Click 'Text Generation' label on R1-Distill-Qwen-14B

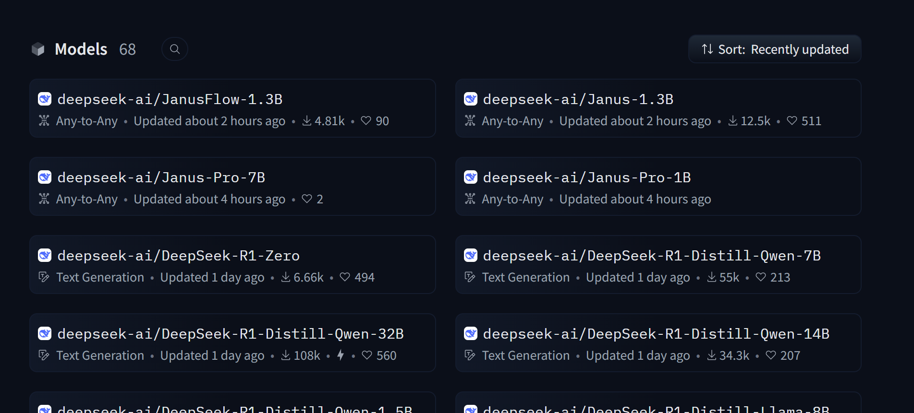[x=526, y=355]
